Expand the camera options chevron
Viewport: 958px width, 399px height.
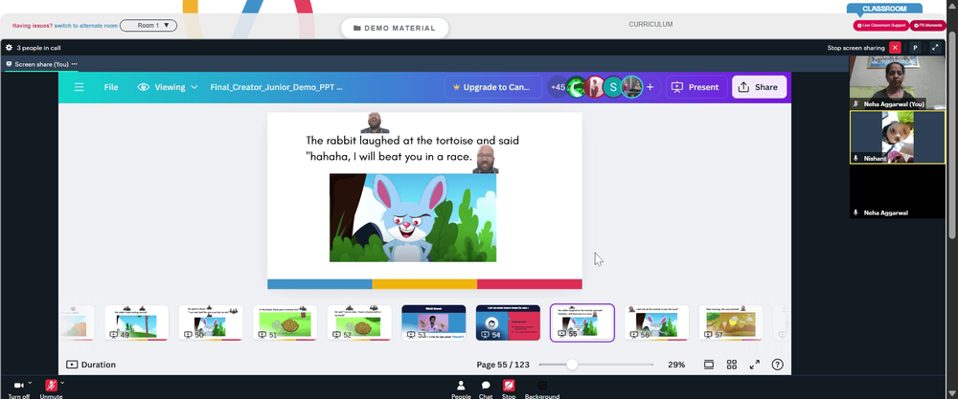point(30,383)
